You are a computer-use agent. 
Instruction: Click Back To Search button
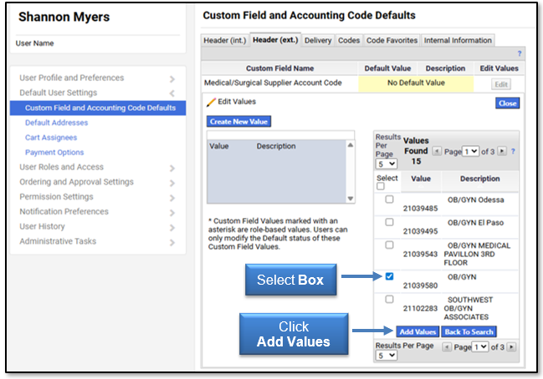point(469,332)
